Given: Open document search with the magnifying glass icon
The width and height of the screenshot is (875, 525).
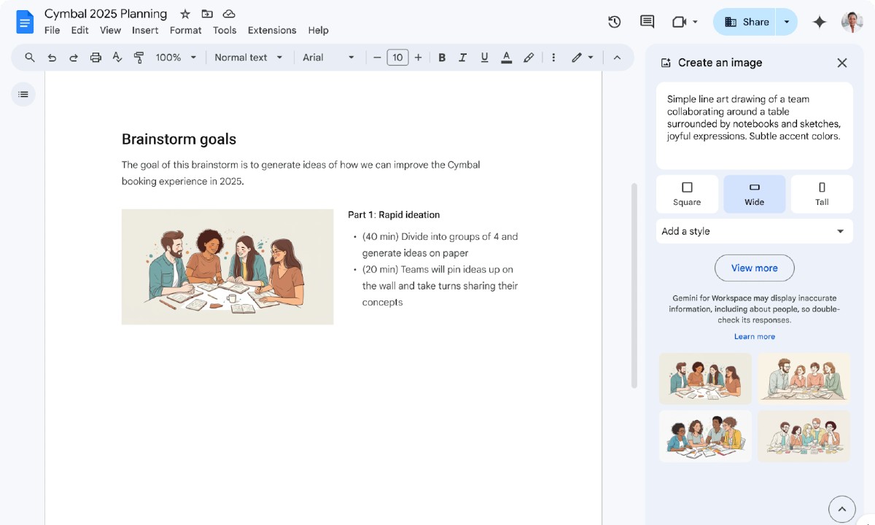Looking at the screenshot, I should (29, 57).
